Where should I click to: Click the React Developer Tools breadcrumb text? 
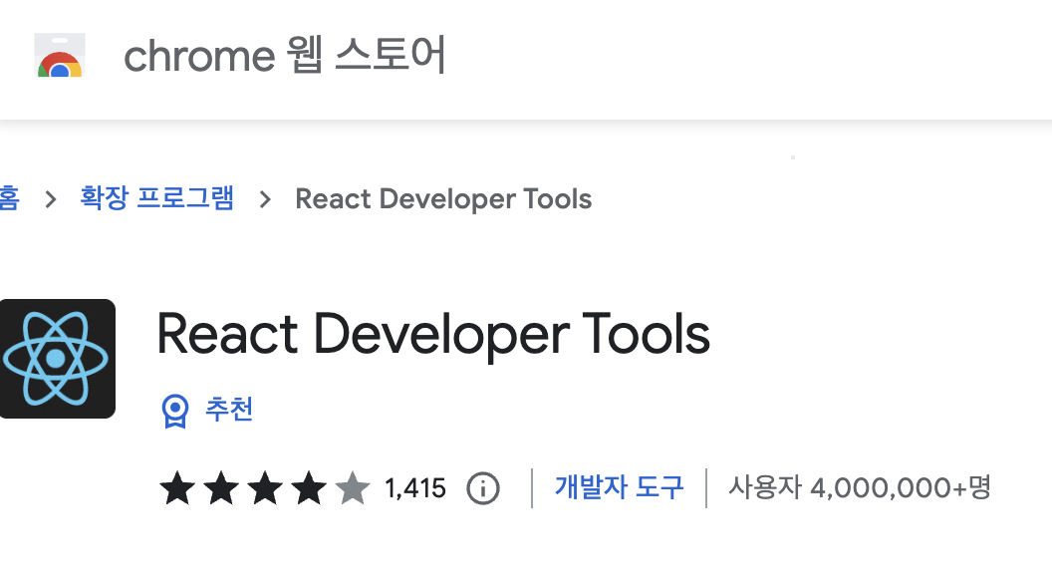[443, 198]
